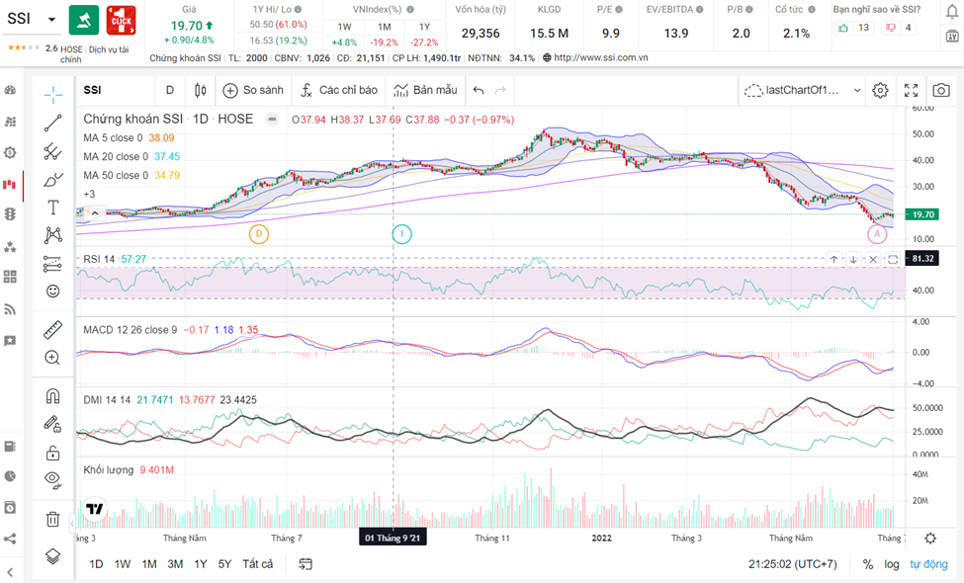The height and width of the screenshot is (583, 964).
Task: Pick the ruler measure tool
Action: pos(52,330)
